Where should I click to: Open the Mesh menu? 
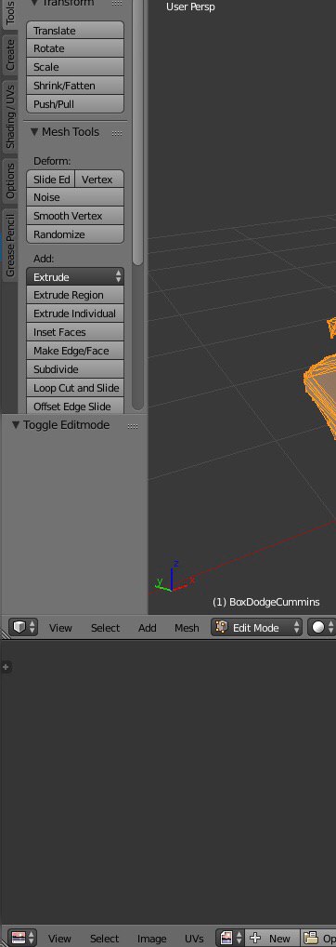pos(187,628)
